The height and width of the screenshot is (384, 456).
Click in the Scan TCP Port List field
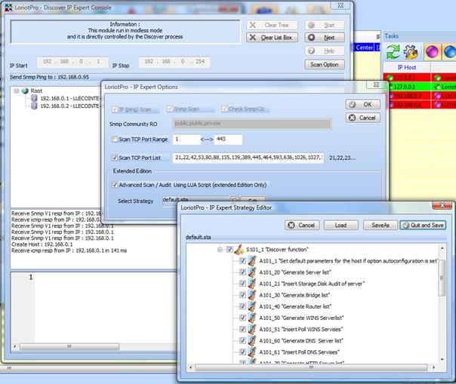click(248, 158)
